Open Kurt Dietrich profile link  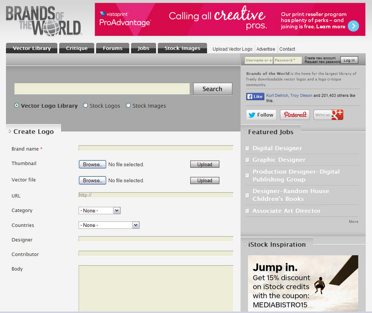(x=277, y=95)
